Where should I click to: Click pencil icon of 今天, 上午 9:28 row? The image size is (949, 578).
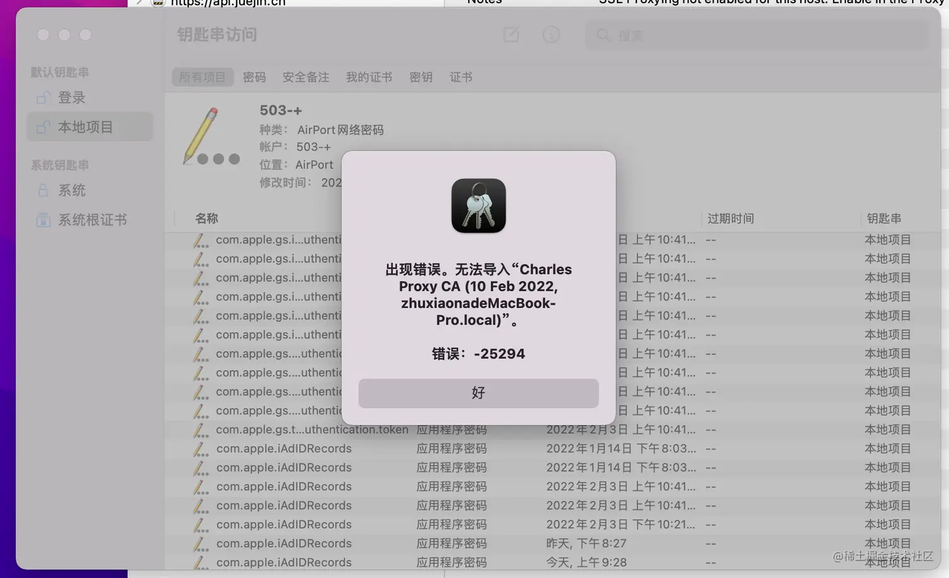click(x=200, y=562)
